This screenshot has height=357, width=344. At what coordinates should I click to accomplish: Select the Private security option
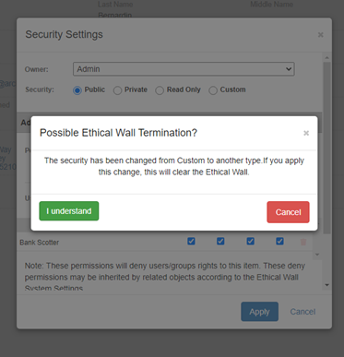click(117, 90)
